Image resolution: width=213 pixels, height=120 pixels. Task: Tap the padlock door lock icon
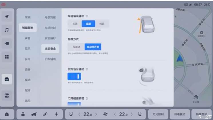click(23, 114)
